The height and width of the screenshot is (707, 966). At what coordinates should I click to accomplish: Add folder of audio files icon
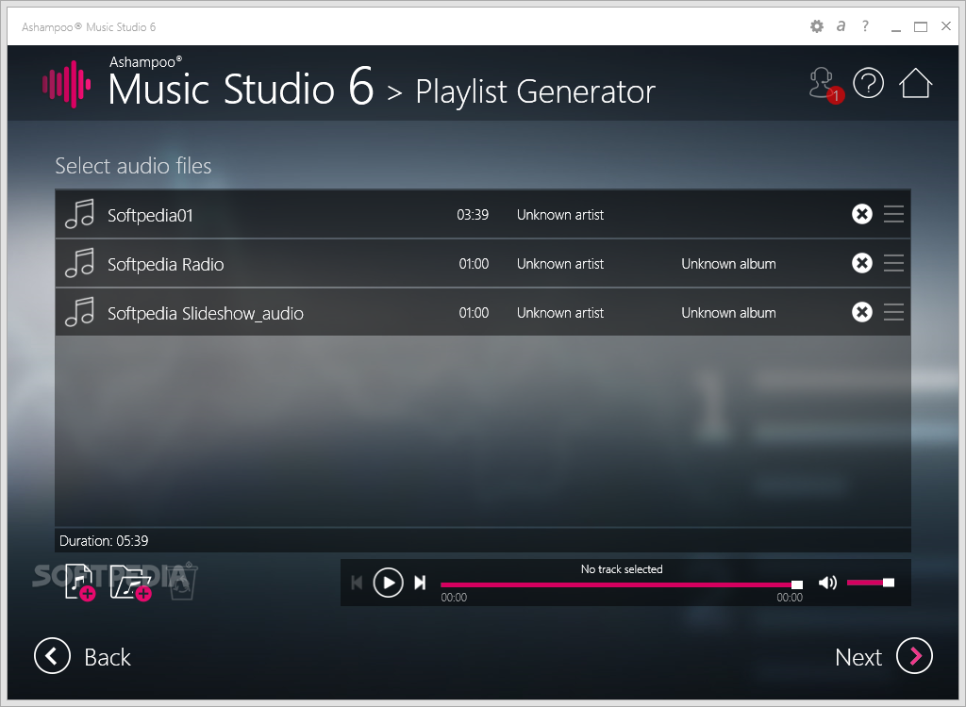coord(131,583)
